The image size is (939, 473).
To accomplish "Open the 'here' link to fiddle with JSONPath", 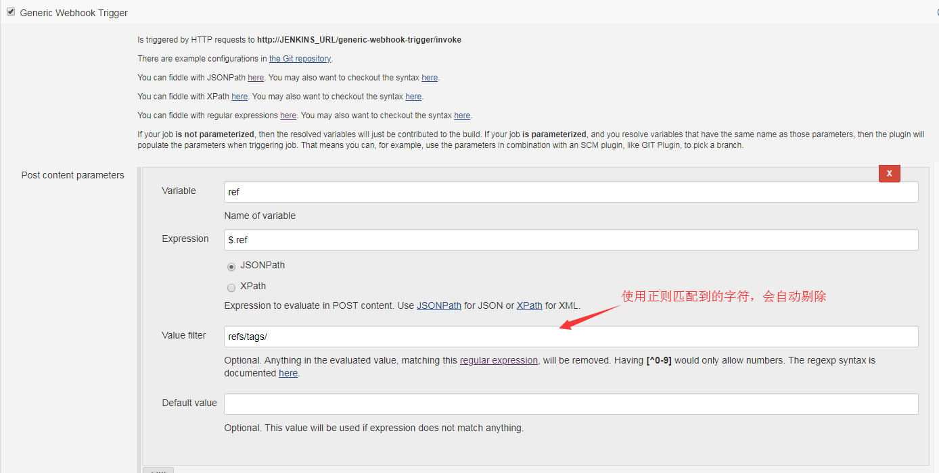I will 256,78.
